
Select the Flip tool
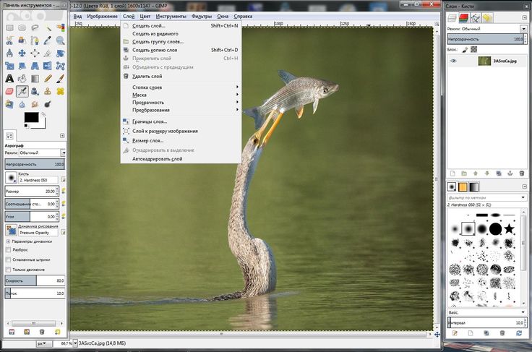[x=48, y=66]
